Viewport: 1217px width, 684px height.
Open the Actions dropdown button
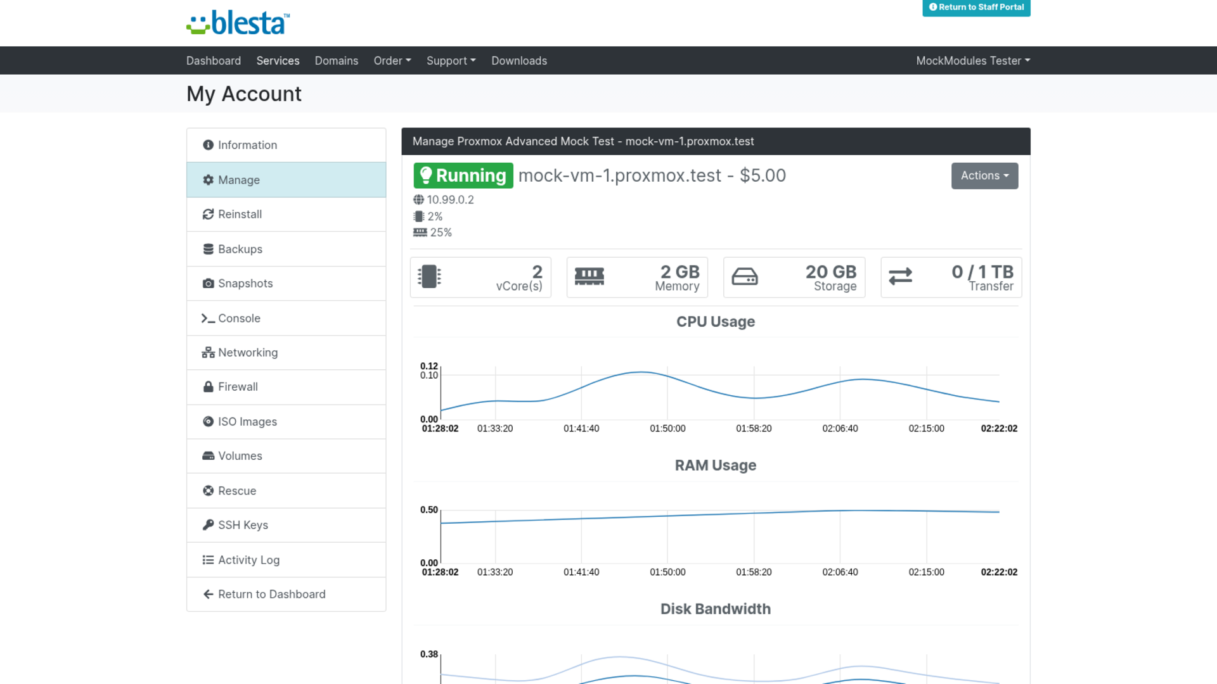coord(984,175)
